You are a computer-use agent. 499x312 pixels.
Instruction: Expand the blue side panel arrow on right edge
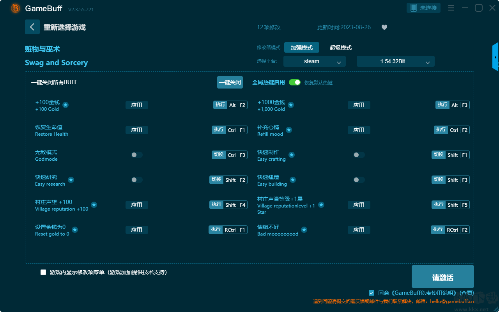pos(495,57)
